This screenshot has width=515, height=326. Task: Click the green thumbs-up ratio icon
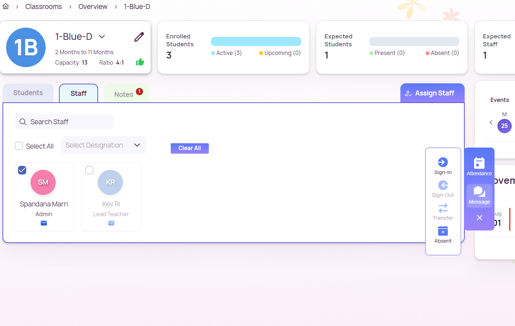[140, 62]
